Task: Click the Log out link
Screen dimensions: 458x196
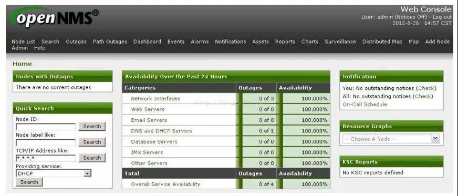Action: (442, 17)
